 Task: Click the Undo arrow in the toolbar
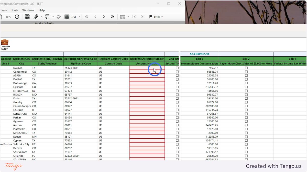[9, 17]
